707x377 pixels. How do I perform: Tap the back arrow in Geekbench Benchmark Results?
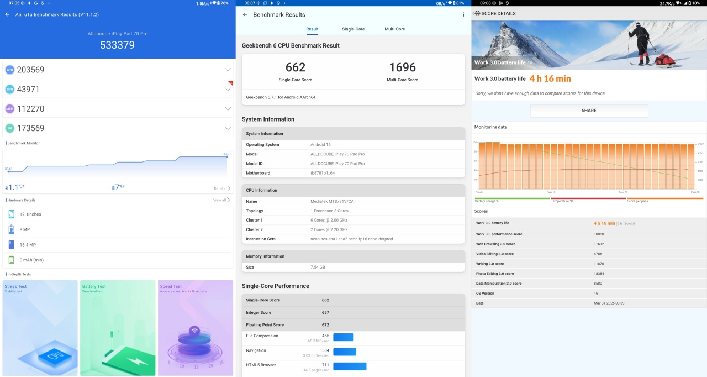coord(245,14)
